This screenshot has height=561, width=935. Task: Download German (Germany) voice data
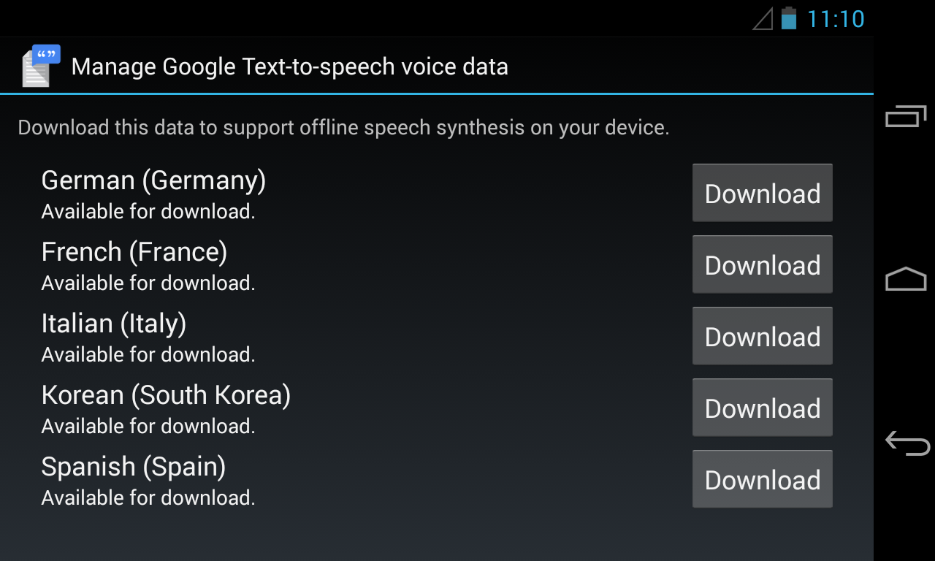click(x=762, y=194)
